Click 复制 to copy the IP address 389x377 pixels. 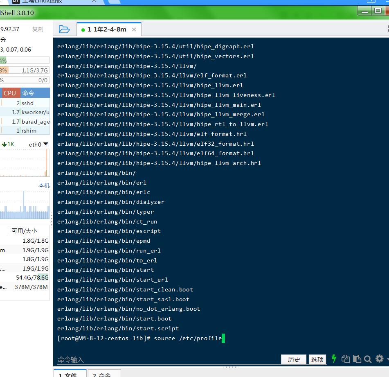click(x=38, y=29)
